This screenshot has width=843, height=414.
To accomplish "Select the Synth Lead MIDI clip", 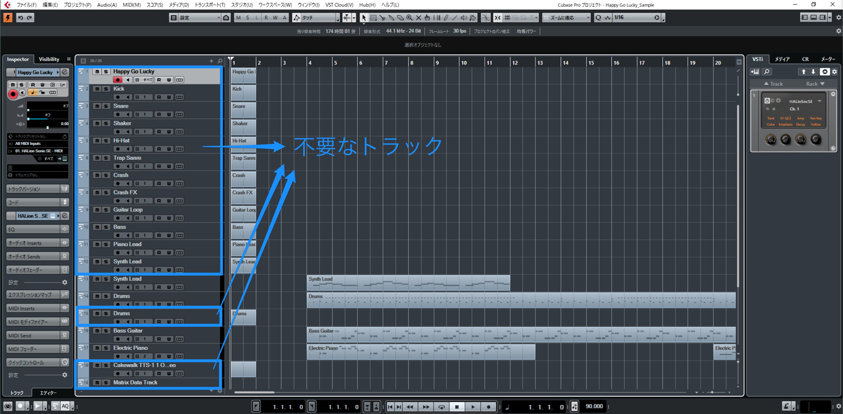I will 408,283.
